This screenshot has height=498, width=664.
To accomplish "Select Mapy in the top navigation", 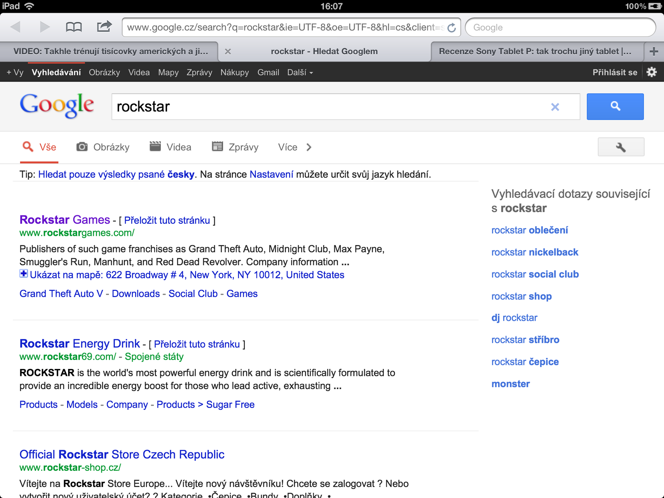I will pos(168,73).
